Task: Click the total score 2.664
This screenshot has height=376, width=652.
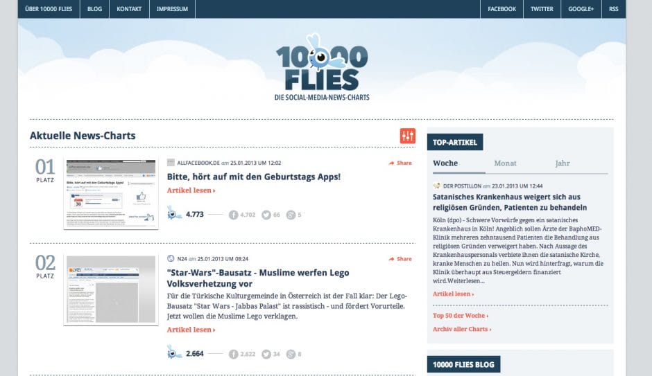Action: pyautogui.click(x=195, y=354)
